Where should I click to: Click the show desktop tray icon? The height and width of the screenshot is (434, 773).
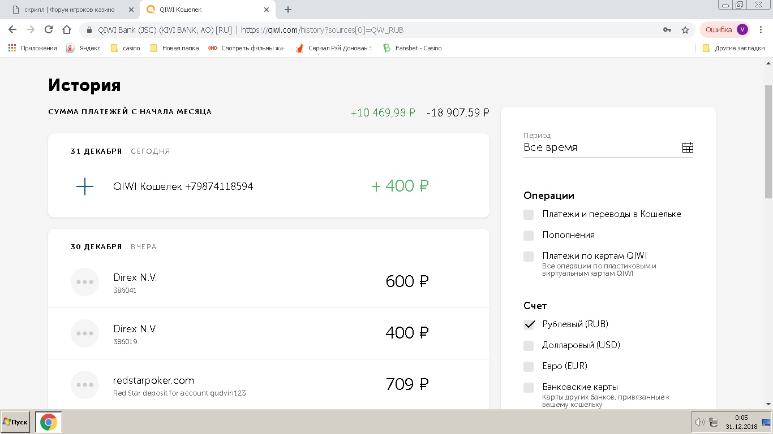point(767,422)
